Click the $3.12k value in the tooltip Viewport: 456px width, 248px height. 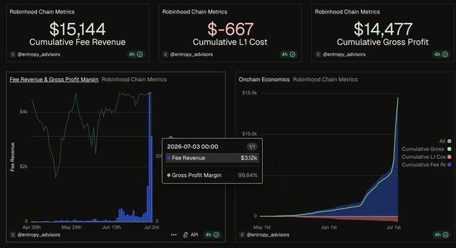[x=249, y=158]
